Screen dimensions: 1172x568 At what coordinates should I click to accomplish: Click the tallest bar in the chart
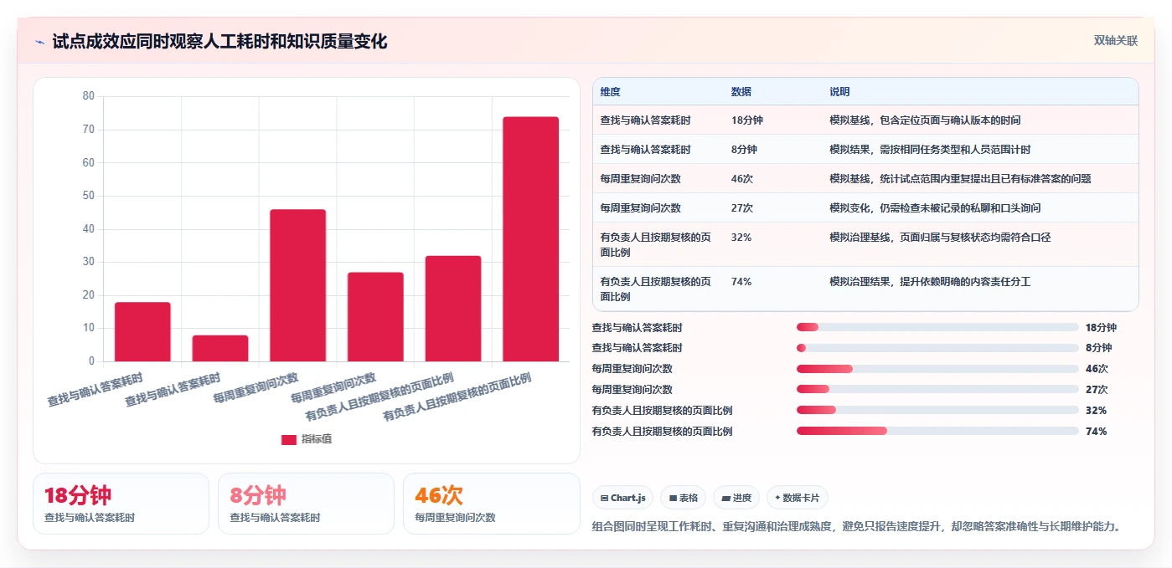(x=530, y=239)
